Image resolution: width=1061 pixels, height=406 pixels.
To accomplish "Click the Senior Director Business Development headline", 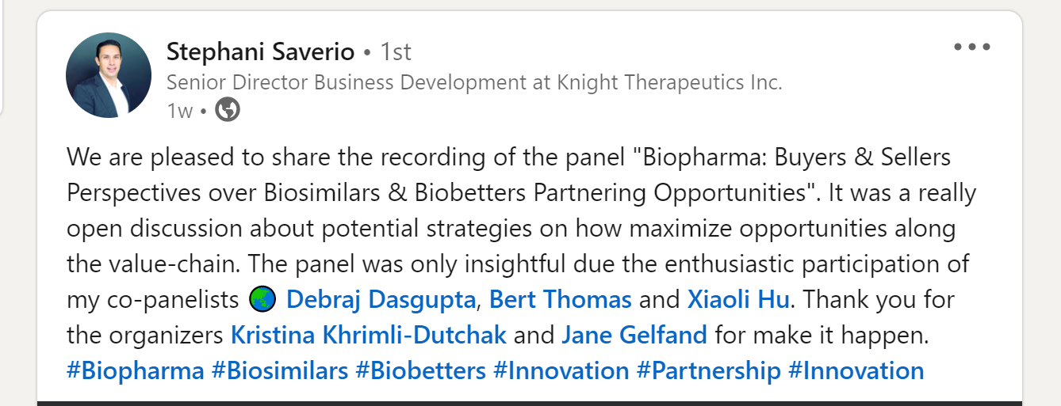I will click(x=474, y=82).
